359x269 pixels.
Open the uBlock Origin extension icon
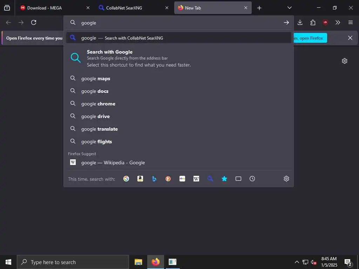(325, 22)
